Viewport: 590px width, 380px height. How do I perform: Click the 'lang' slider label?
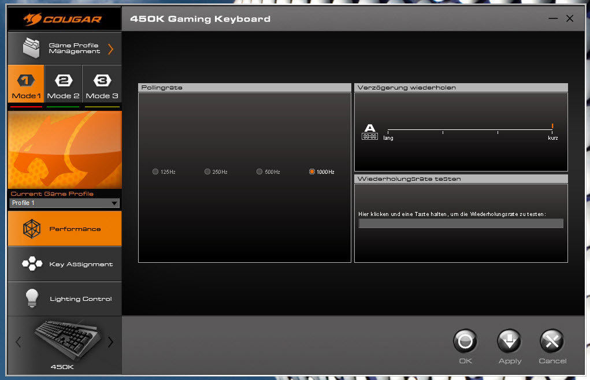(x=388, y=139)
